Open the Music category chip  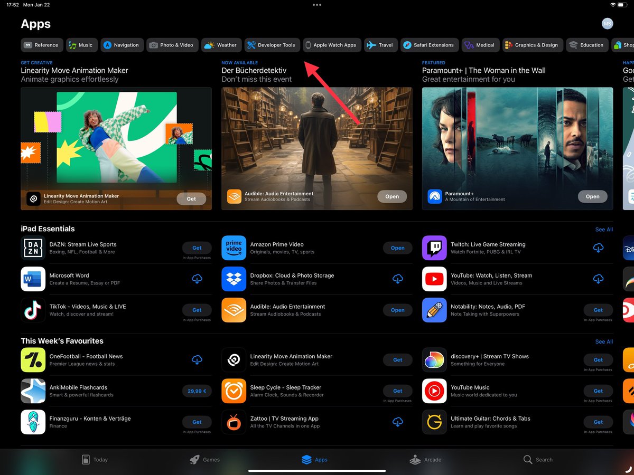tap(82, 45)
